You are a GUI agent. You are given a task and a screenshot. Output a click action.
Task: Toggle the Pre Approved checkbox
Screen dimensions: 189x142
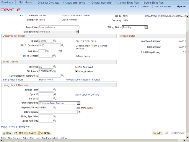[x=76, y=67]
